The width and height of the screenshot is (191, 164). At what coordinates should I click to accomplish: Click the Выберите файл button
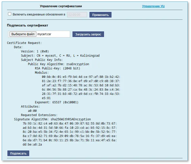23,34
